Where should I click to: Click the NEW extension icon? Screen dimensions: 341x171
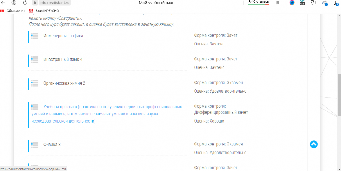coord(302,3)
